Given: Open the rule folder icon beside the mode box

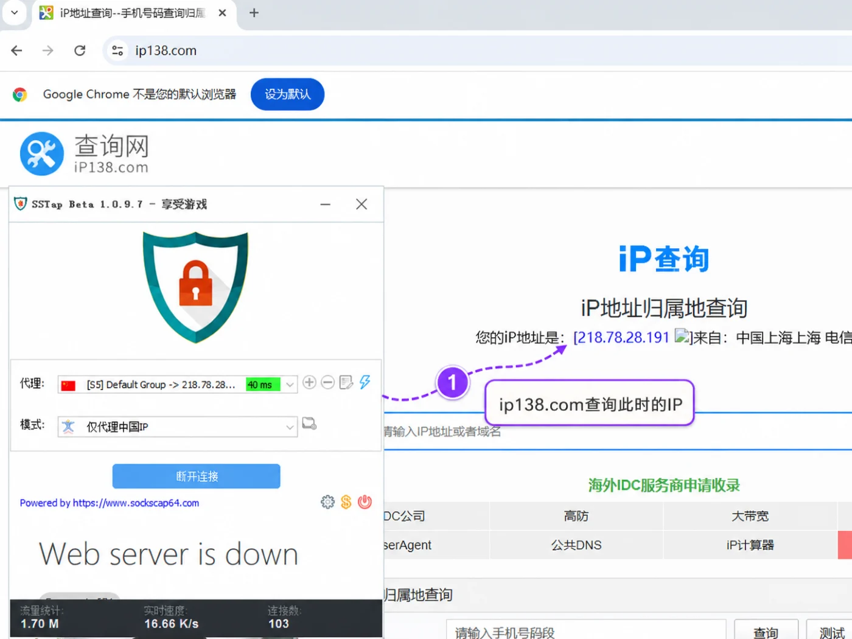Looking at the screenshot, I should point(309,424).
